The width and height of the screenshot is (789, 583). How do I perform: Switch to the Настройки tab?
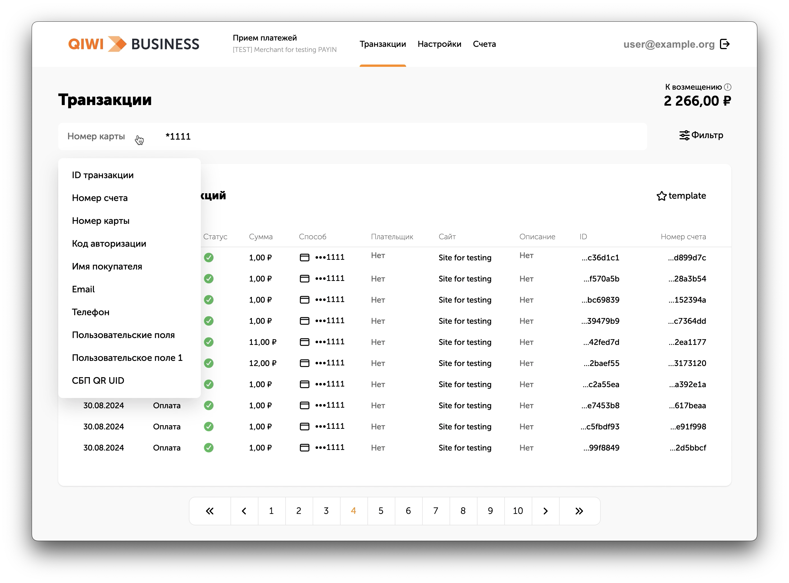(x=439, y=44)
